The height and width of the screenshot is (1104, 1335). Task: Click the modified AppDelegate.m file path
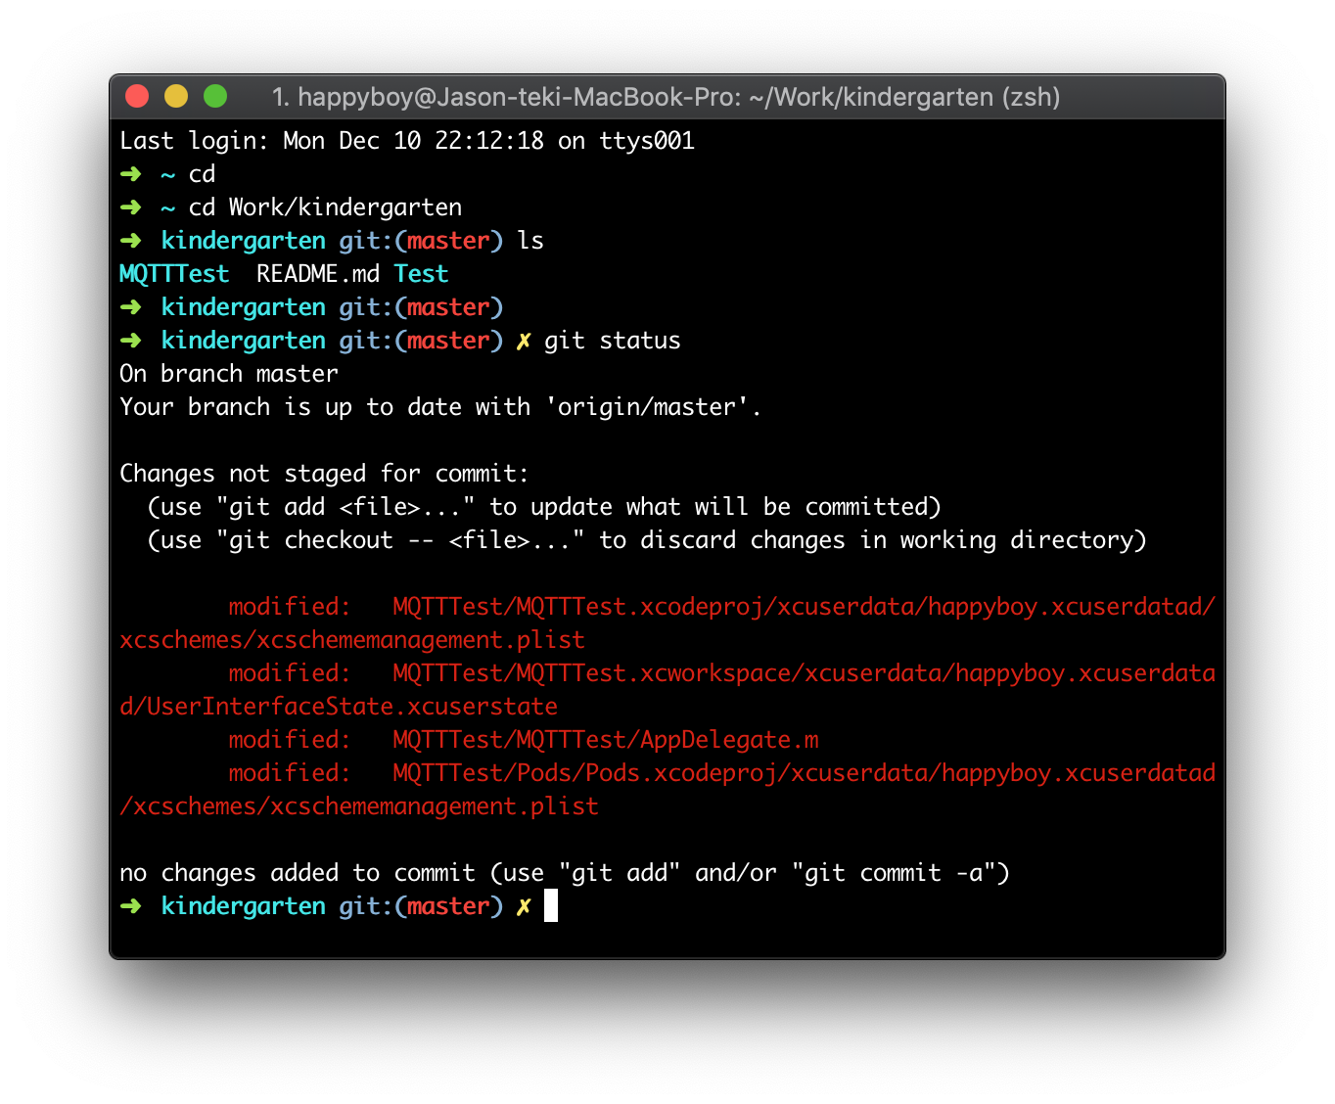pos(605,740)
